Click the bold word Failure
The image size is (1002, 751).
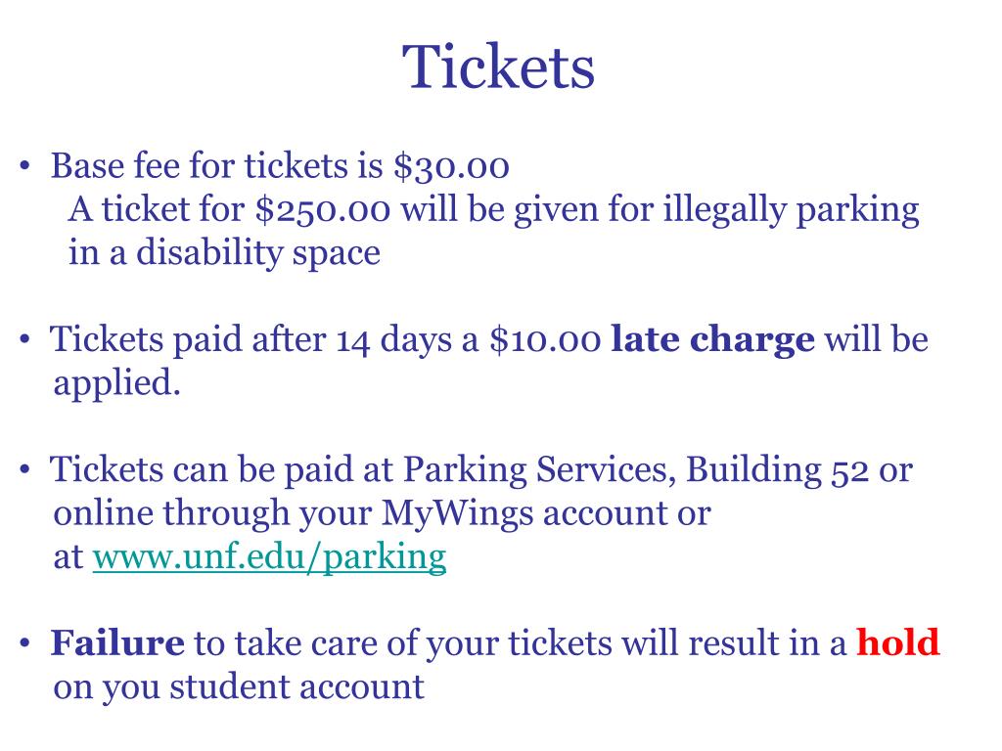[117, 641]
